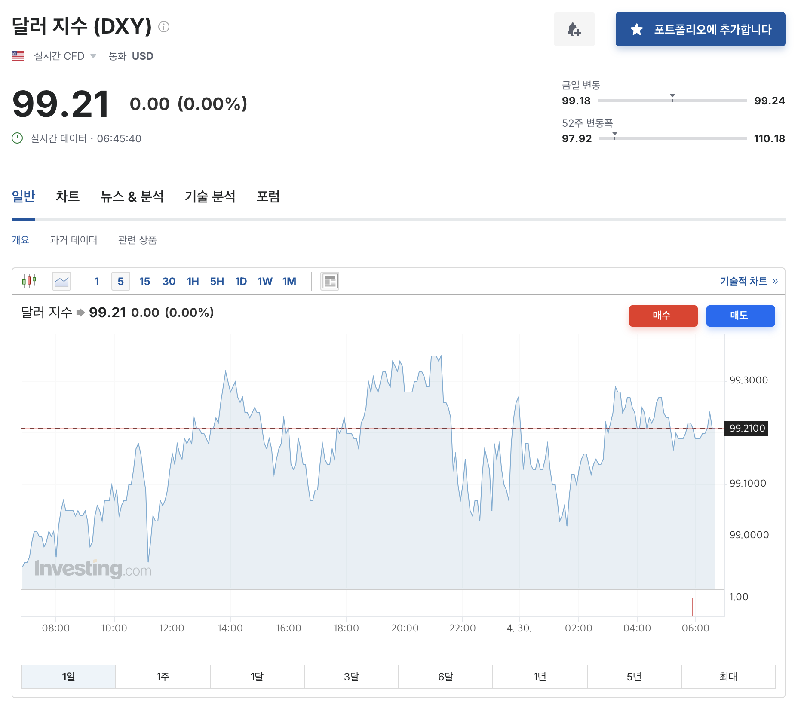This screenshot has height=705, width=798.
Task: Set chart interval to 5H
Action: (x=217, y=281)
